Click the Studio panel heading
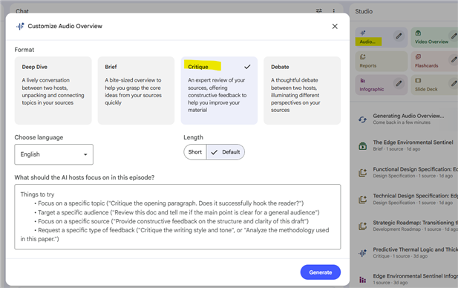The width and height of the screenshot is (458, 288). (364, 11)
